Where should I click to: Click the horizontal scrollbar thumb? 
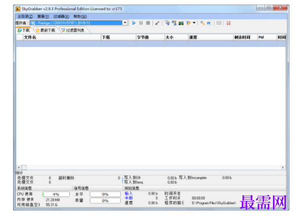coord(24,167)
